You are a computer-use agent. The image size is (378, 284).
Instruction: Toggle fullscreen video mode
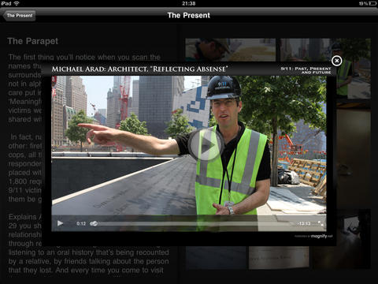point(321,223)
